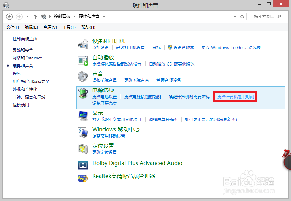Open 外观和个性化 category
Viewport: 291px width, 201px height.
click(x=25, y=89)
